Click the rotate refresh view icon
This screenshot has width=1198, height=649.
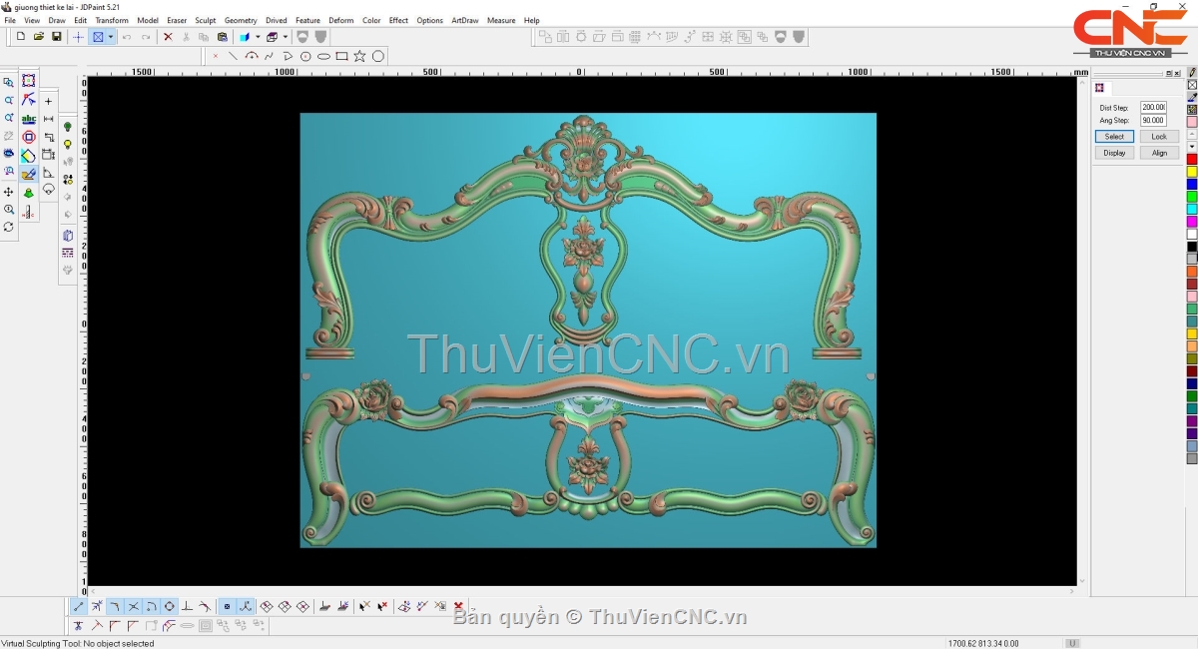[9, 227]
